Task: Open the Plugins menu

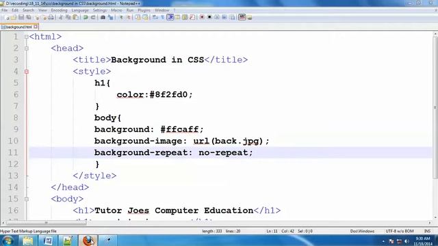Action: (x=144, y=10)
